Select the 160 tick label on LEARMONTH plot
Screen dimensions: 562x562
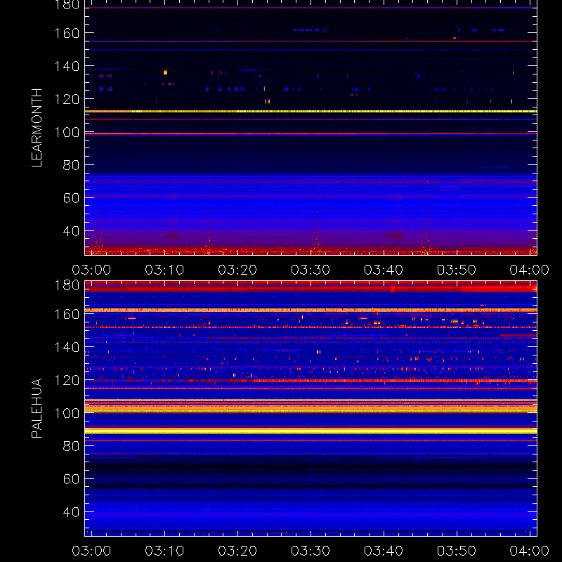67,33
